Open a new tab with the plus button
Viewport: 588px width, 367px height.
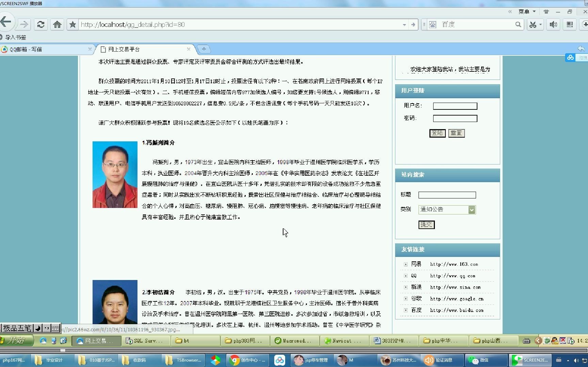point(203,49)
